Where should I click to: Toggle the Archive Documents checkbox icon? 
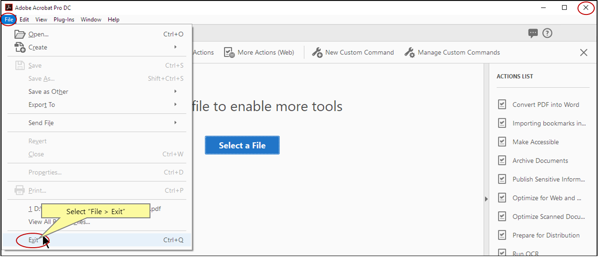[x=502, y=160]
